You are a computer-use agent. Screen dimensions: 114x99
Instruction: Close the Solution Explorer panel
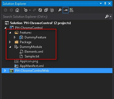point(110,3)
